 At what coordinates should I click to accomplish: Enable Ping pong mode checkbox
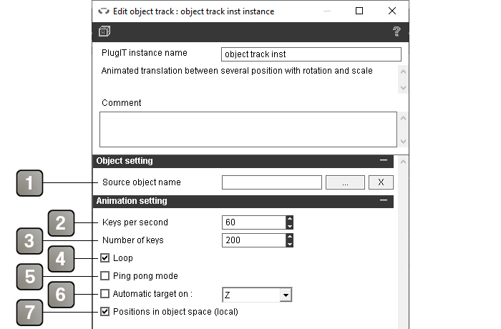(104, 275)
